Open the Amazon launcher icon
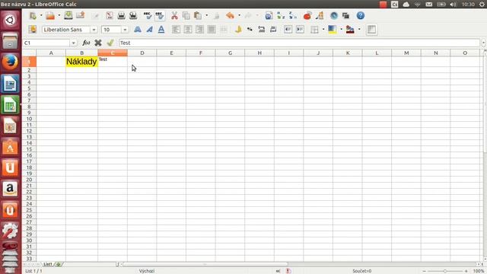 10,189
